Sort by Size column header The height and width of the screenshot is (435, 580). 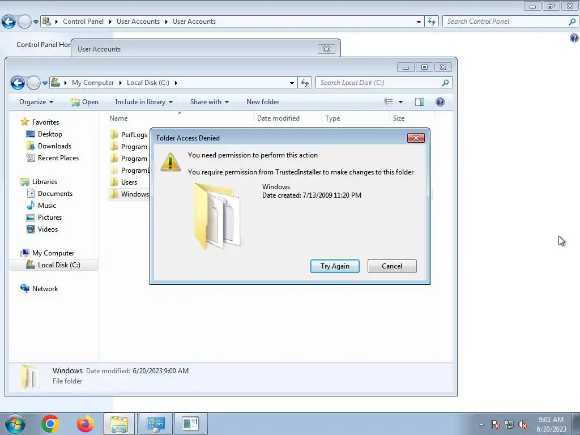coord(398,118)
